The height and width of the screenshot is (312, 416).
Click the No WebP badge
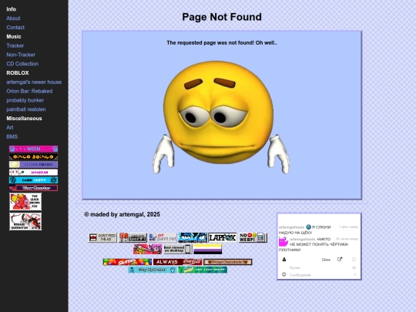pos(253,238)
